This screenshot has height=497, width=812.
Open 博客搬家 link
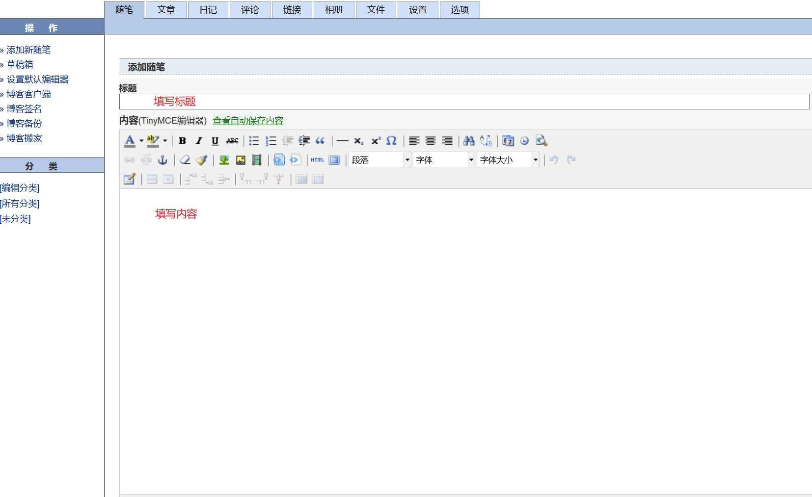tap(24, 138)
